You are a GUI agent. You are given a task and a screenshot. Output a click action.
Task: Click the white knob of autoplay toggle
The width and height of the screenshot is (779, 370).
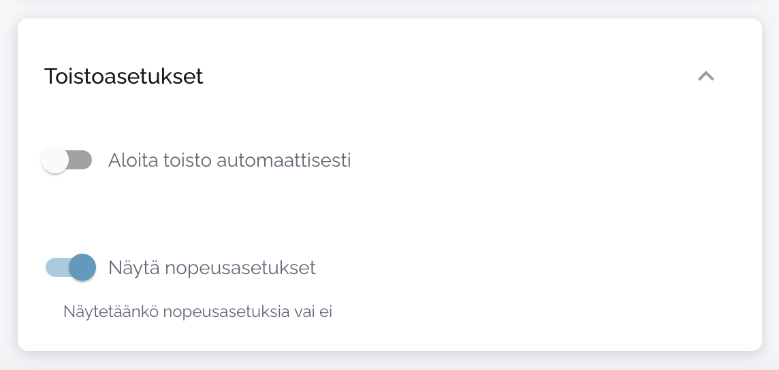pyautogui.click(x=55, y=161)
